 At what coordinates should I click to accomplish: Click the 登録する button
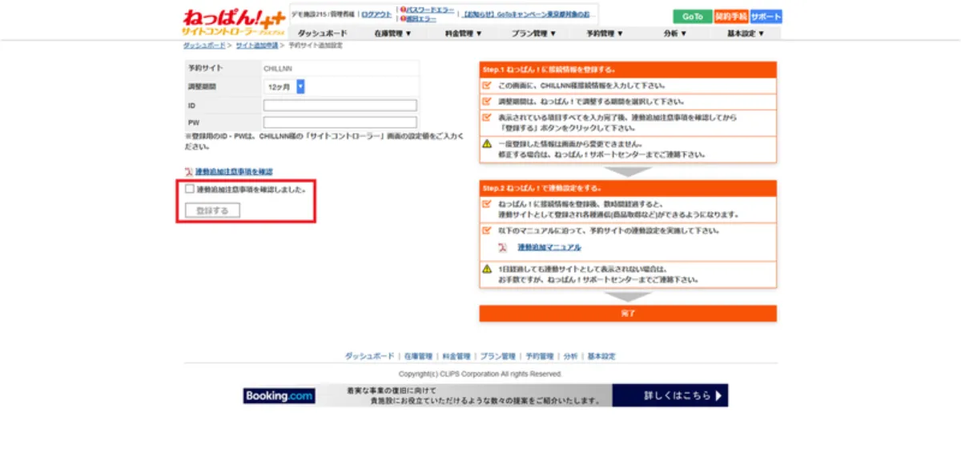[x=212, y=210]
